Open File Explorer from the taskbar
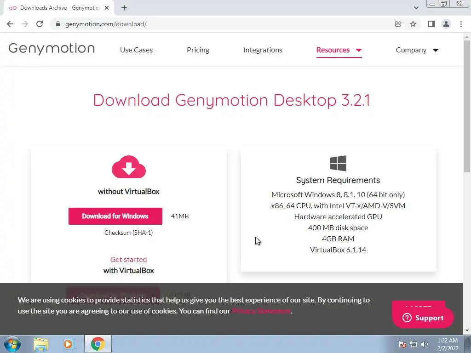Screen dimensions: 471x353 pyautogui.click(x=41, y=344)
